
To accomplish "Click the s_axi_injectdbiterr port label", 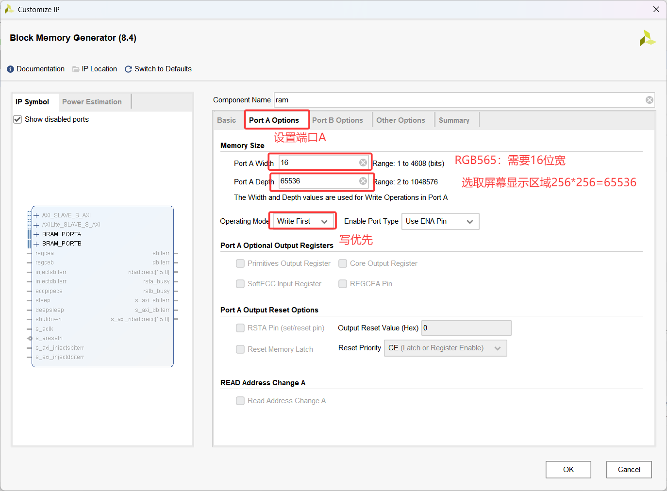I will click(60, 357).
